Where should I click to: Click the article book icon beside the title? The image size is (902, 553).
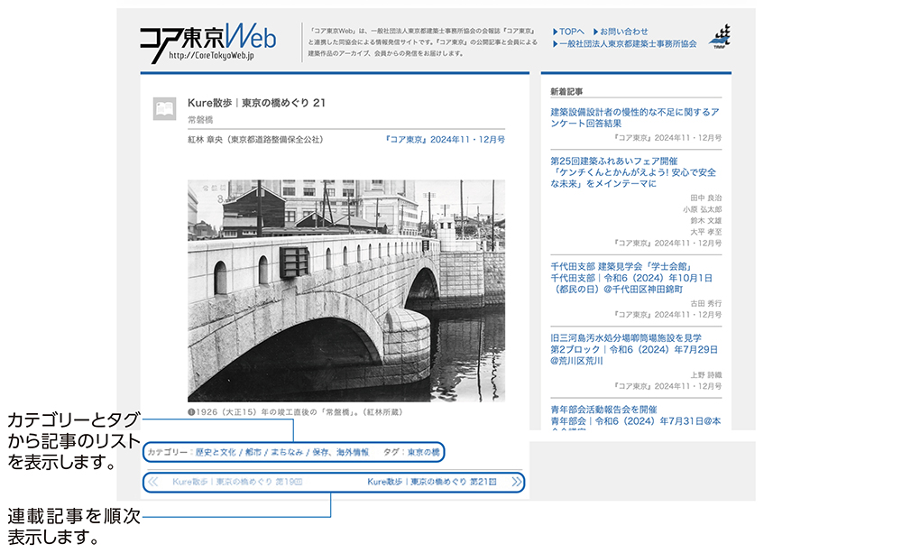(164, 109)
